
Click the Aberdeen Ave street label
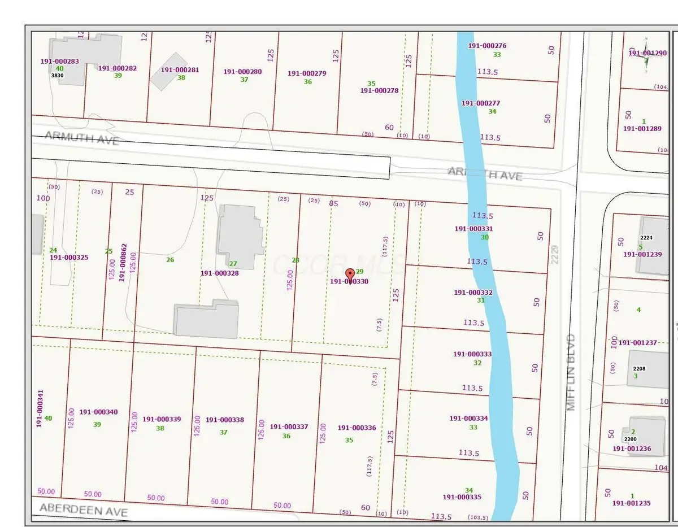pyautogui.click(x=84, y=511)
